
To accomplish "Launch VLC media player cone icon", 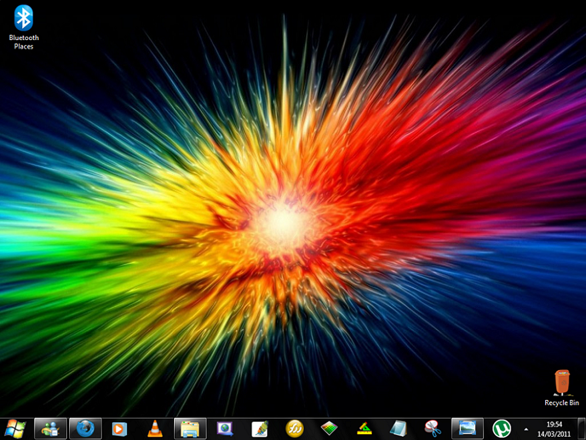I will (x=155, y=429).
